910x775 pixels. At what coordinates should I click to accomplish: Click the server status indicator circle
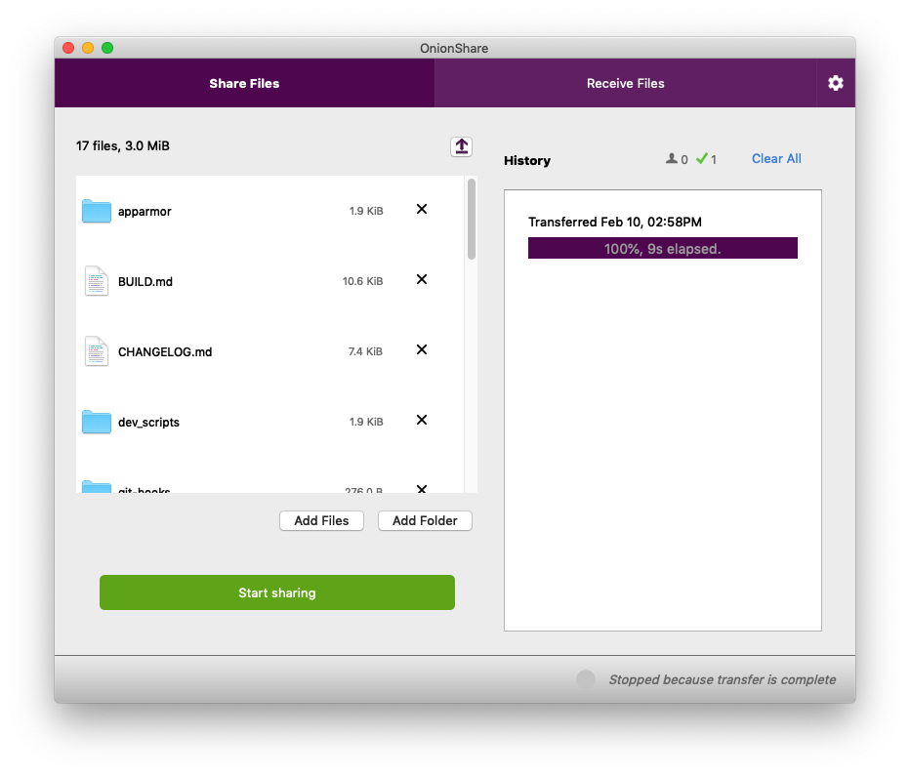(586, 679)
